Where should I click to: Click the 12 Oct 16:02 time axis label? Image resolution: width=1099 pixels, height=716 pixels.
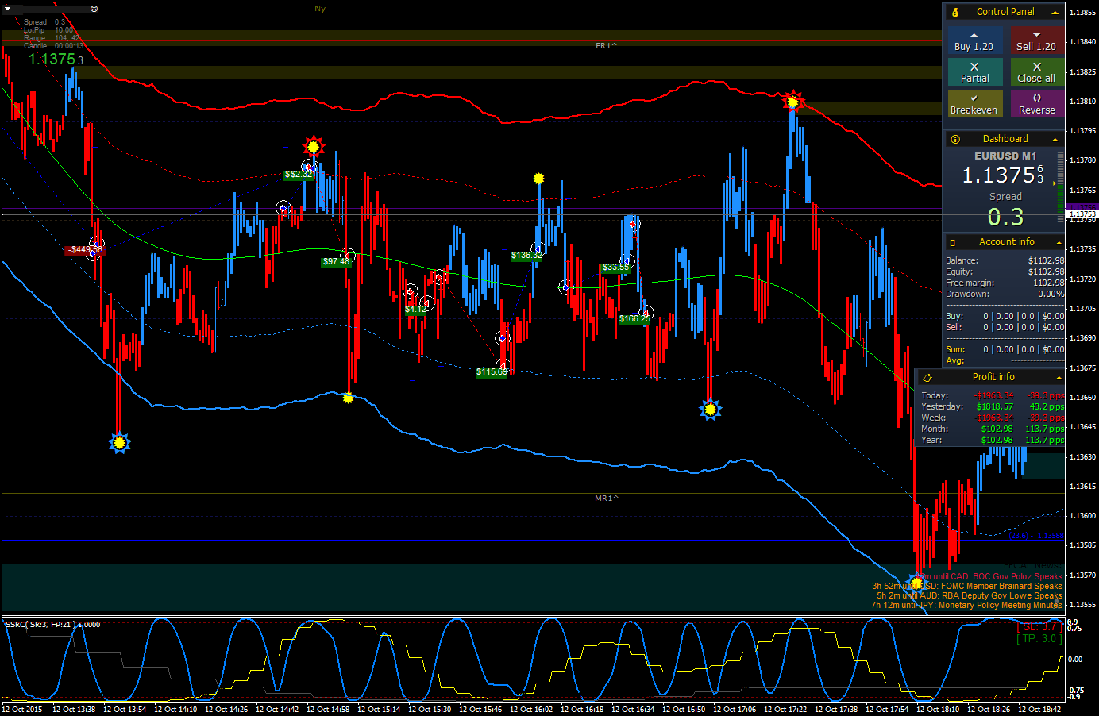(x=531, y=710)
